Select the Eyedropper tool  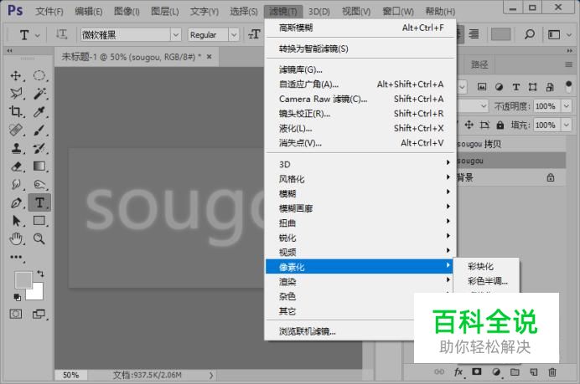39,111
